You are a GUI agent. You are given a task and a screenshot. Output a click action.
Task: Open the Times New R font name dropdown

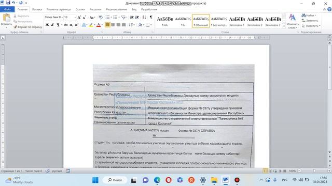[x=62, y=17]
